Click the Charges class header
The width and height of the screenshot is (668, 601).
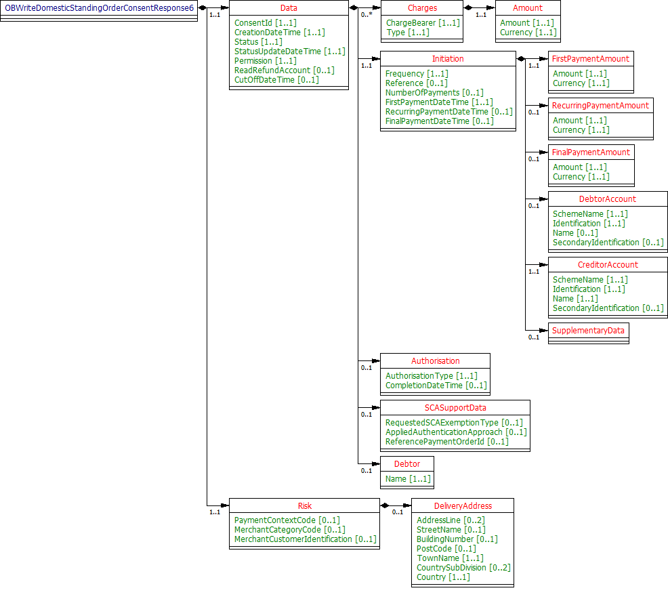(x=422, y=8)
